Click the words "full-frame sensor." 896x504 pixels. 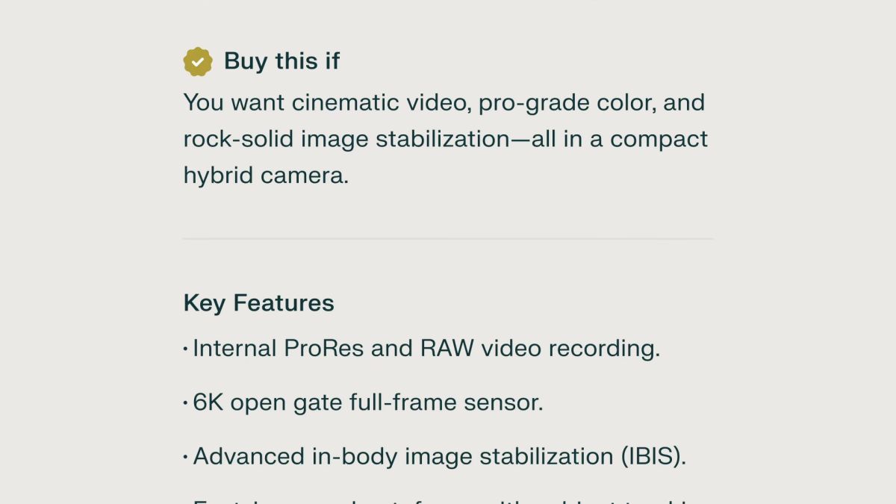[446, 403]
